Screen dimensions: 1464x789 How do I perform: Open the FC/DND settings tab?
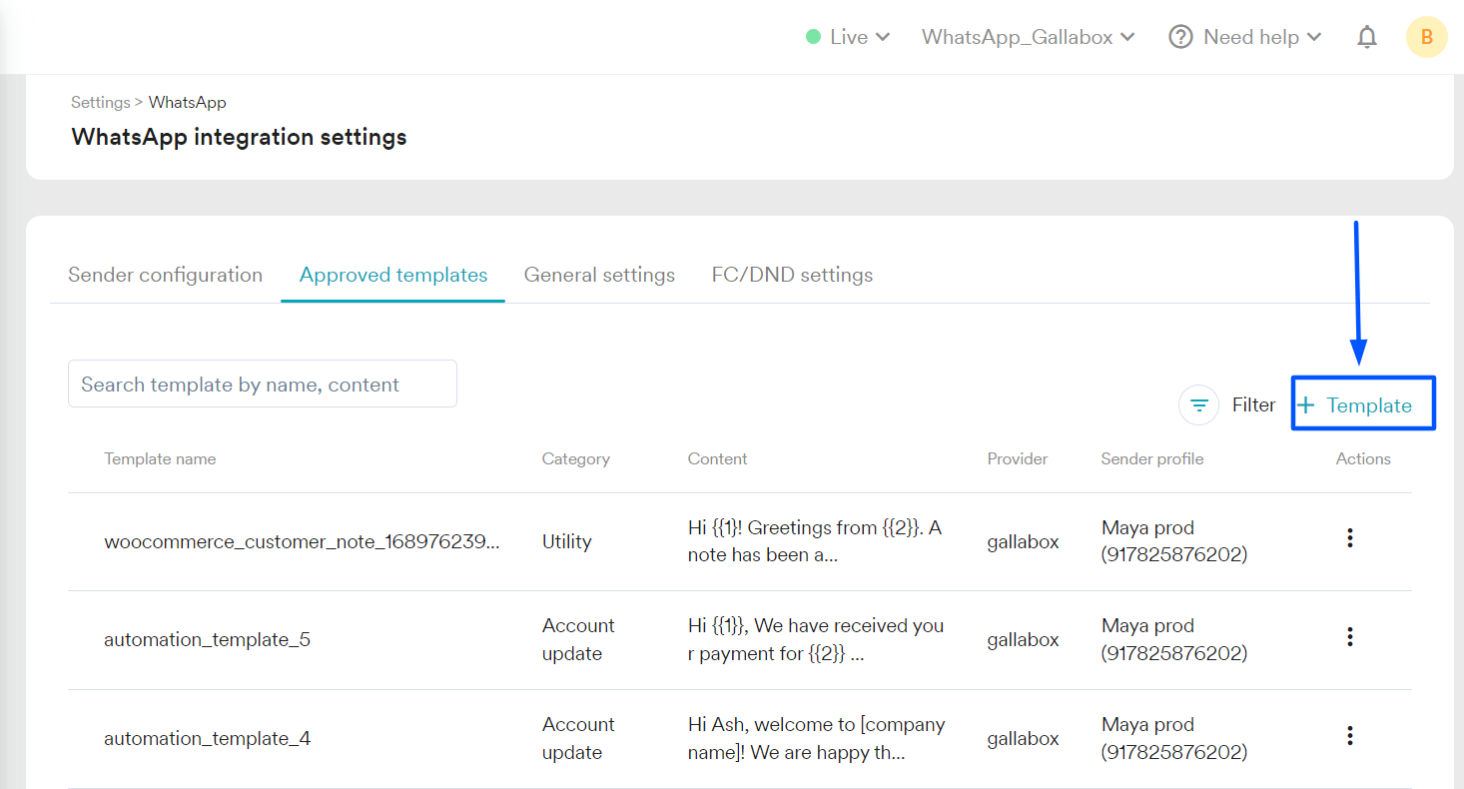point(792,275)
